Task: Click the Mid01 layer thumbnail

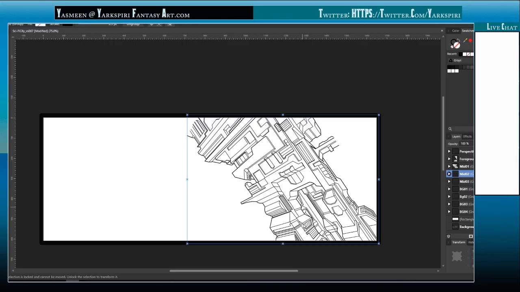Action: pyautogui.click(x=455, y=166)
